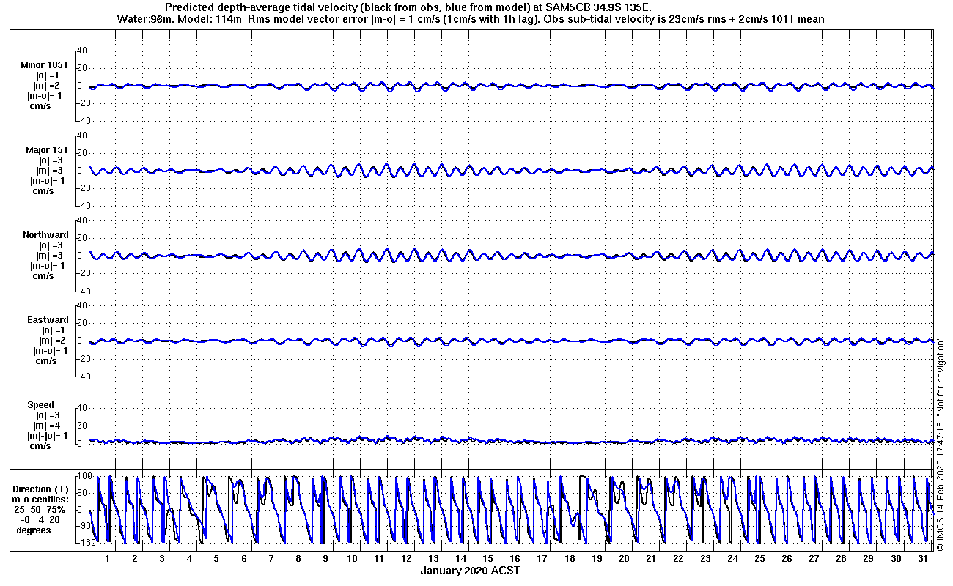The image size is (953, 586).
Task: Click "|m| =2" under Minor 105T
Action: click(46, 86)
